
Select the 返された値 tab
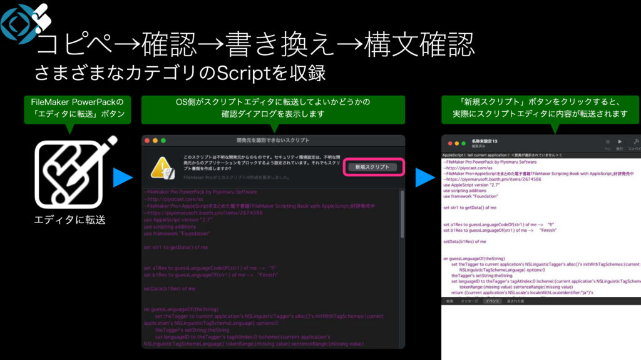pos(516,301)
